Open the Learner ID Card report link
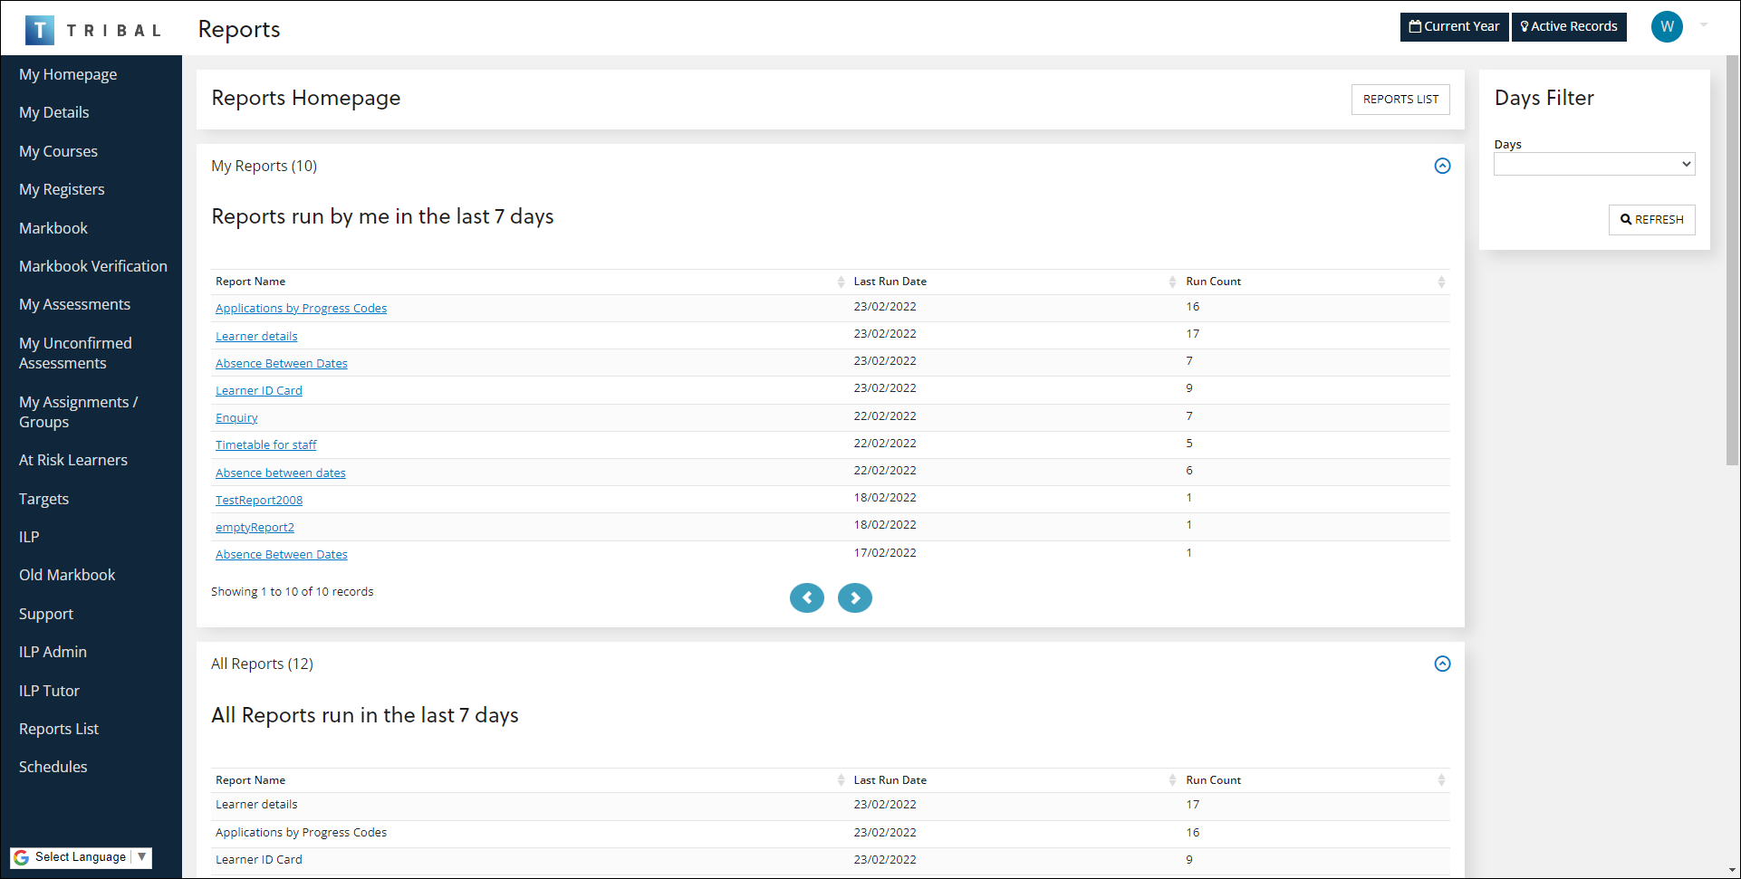Viewport: 1741px width, 879px height. tap(258, 389)
